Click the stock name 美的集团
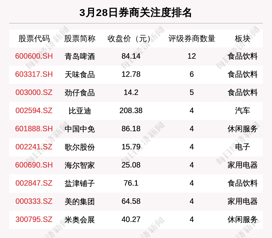 [80, 201]
